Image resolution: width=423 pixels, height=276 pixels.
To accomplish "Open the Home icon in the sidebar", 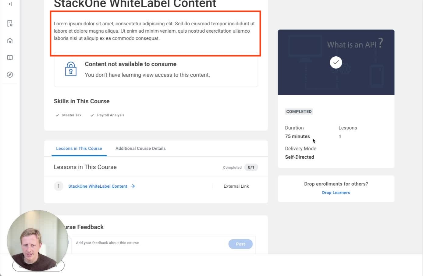I will tap(10, 40).
